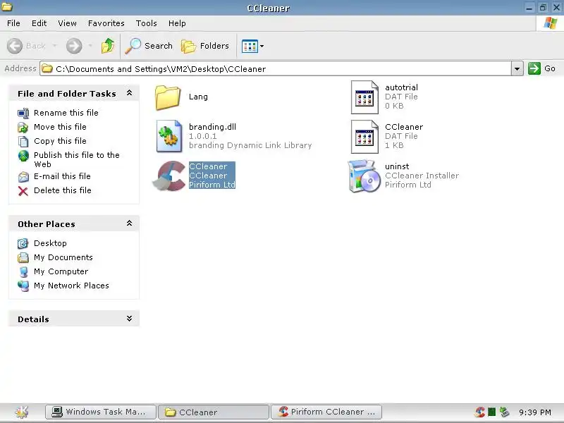The image size is (564, 423).
Task: Open the Back history dropdown arrow
Action: pyautogui.click(x=55, y=46)
